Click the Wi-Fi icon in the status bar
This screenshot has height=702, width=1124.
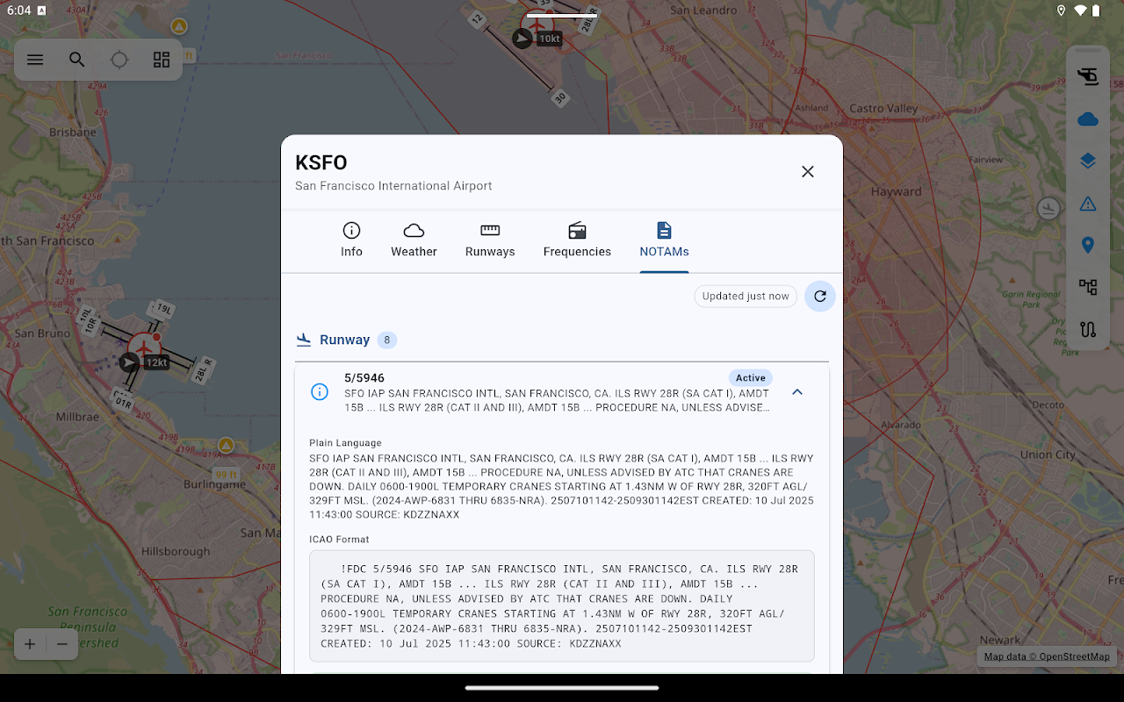coord(1081,11)
